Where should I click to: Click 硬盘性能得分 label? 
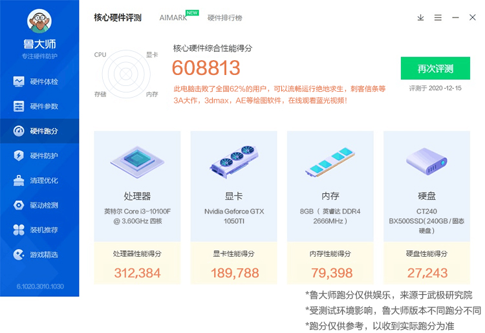click(427, 254)
